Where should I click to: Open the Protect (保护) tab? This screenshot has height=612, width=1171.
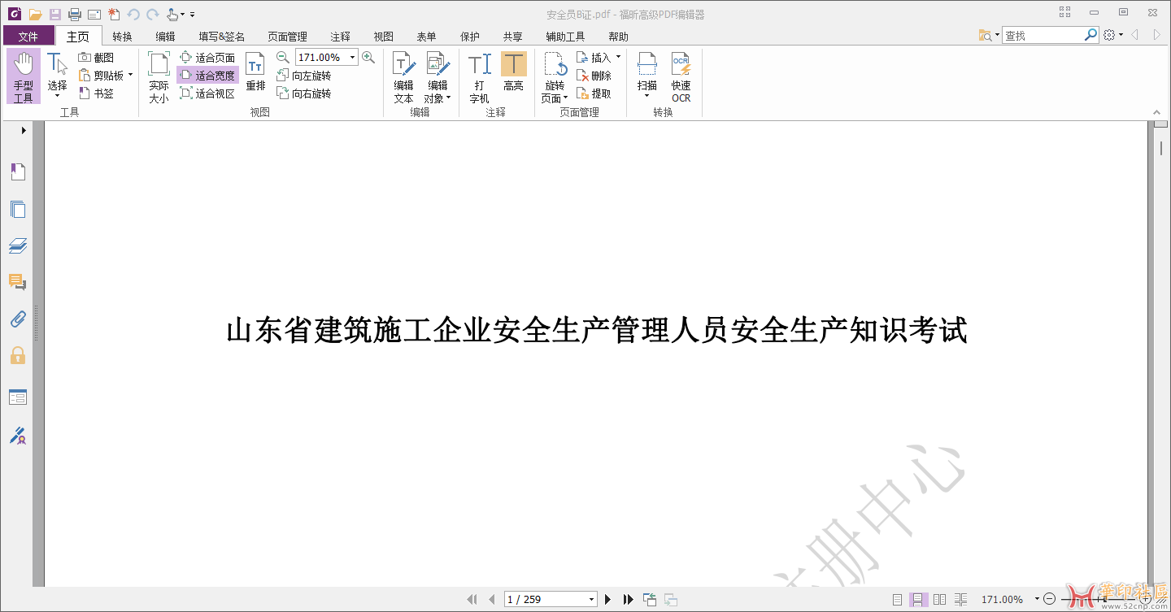point(469,37)
